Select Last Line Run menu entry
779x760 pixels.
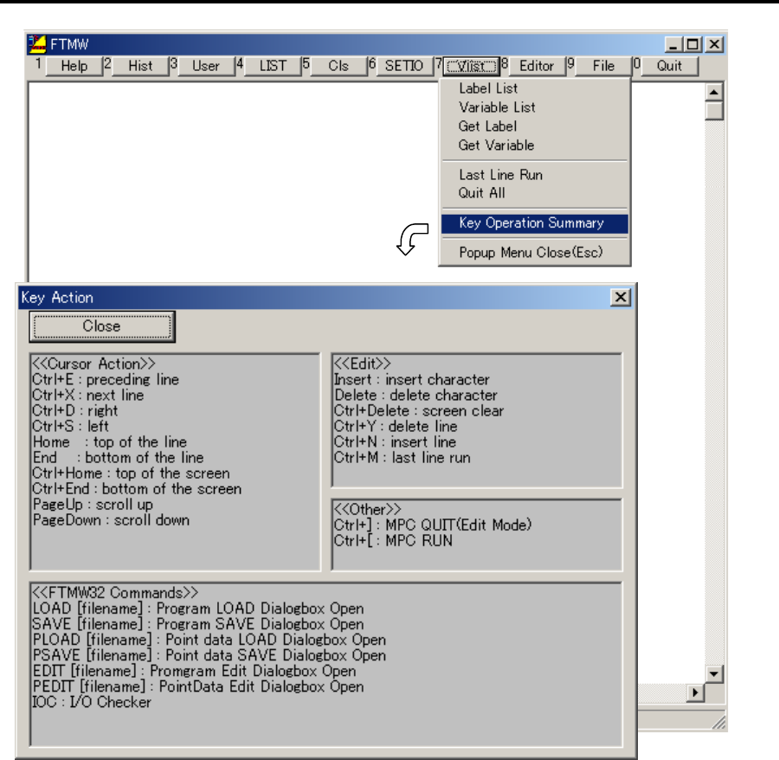pyautogui.click(x=535, y=175)
